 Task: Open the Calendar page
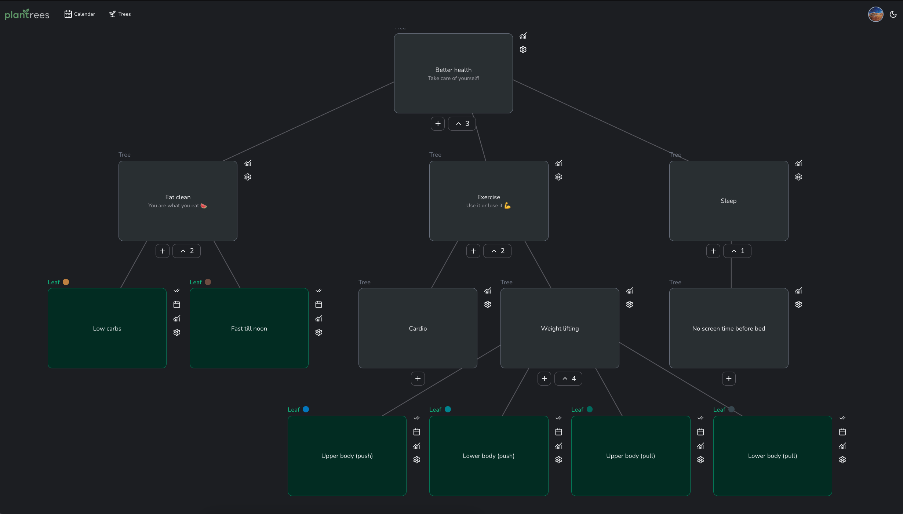pos(80,14)
